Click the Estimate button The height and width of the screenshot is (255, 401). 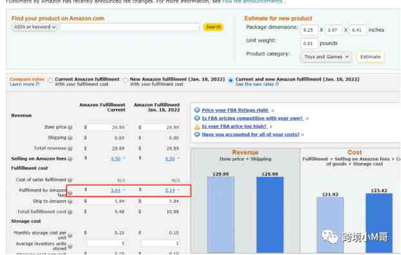pyautogui.click(x=370, y=57)
